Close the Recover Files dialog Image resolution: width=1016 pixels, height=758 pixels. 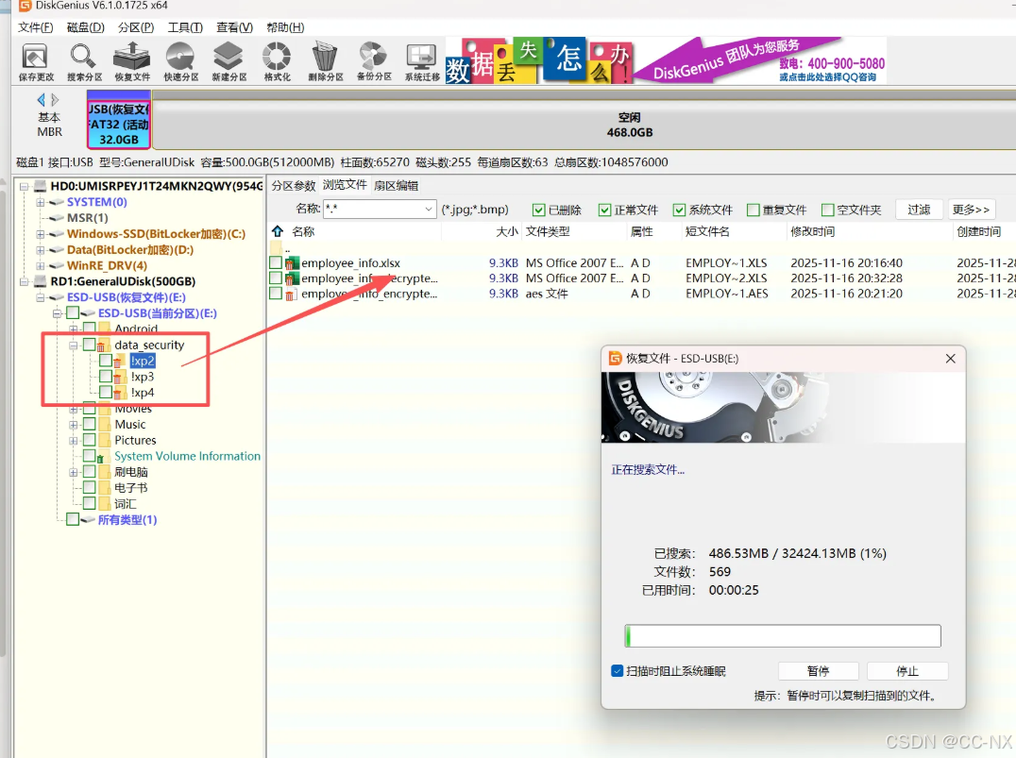(x=951, y=359)
